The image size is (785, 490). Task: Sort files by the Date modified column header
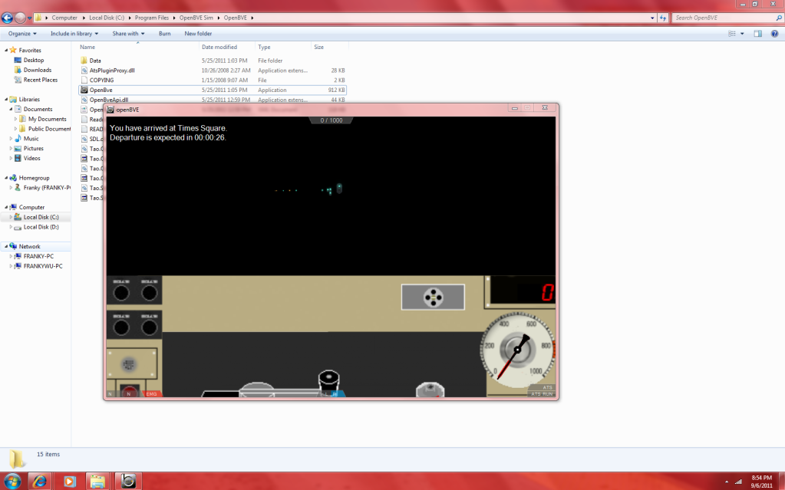click(227, 47)
